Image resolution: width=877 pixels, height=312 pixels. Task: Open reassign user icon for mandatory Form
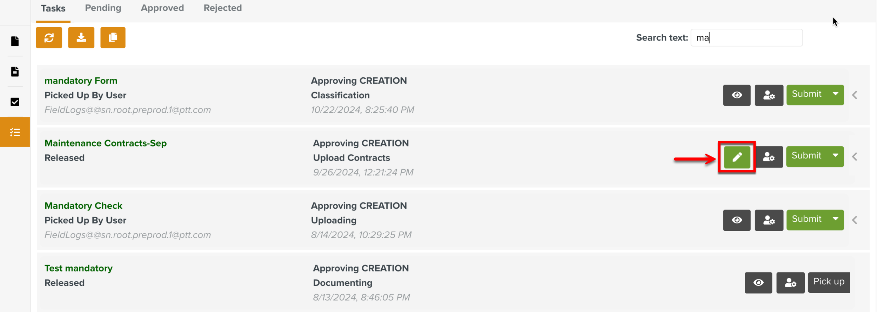[769, 95]
